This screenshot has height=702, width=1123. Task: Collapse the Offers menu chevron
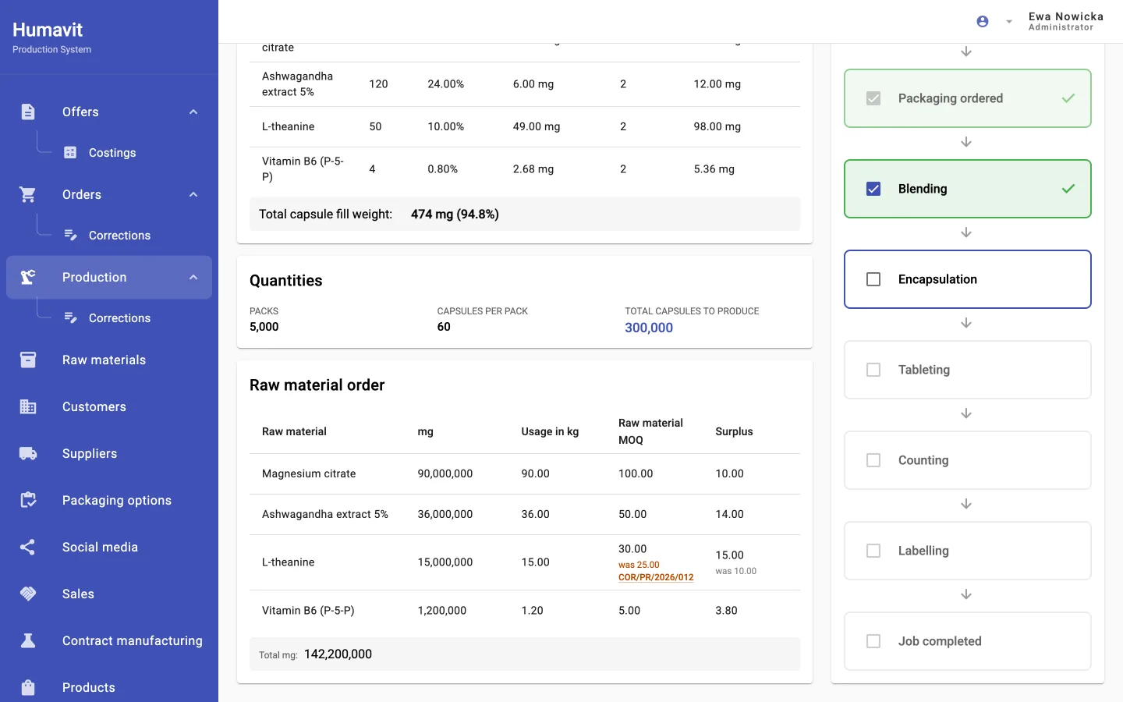(x=193, y=112)
